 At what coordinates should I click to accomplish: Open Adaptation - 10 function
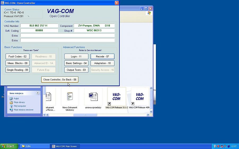(x=103, y=63)
